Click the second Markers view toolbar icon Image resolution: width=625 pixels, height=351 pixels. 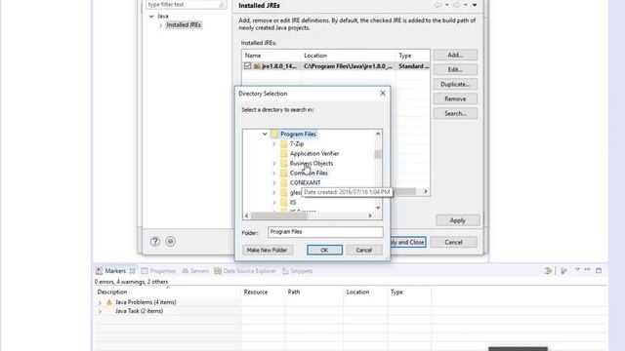pos(563,271)
